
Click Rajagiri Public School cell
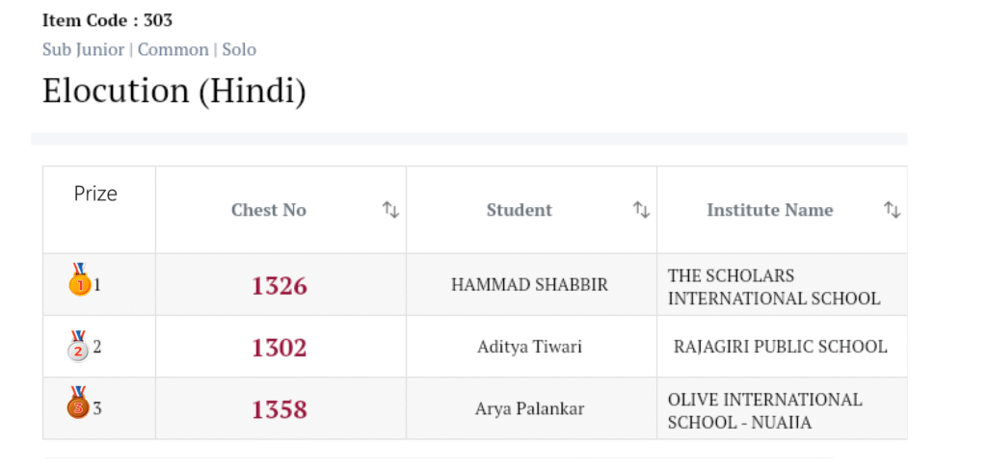click(780, 347)
